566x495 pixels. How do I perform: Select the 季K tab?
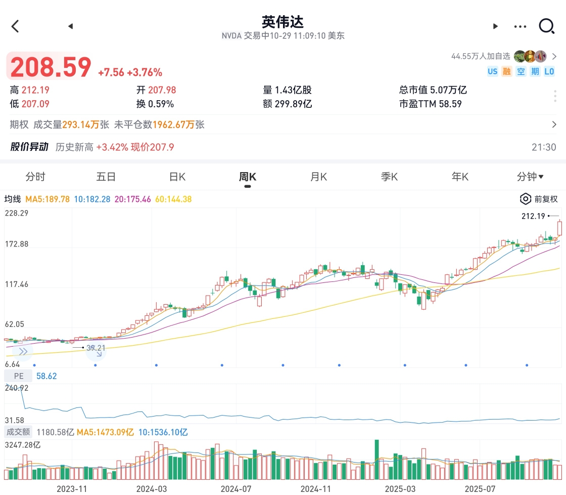(389, 177)
